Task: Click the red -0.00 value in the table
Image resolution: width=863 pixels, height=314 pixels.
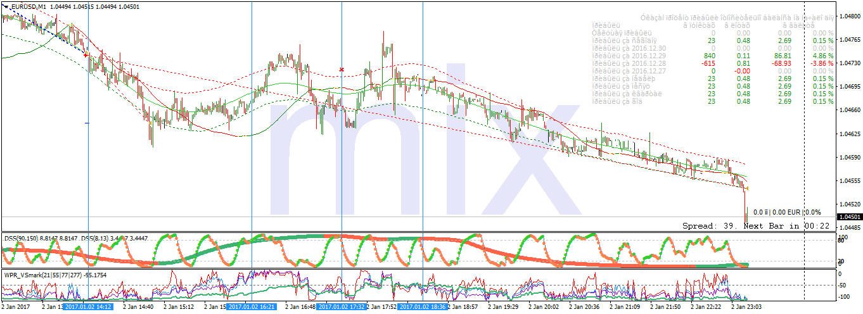Action: point(742,71)
